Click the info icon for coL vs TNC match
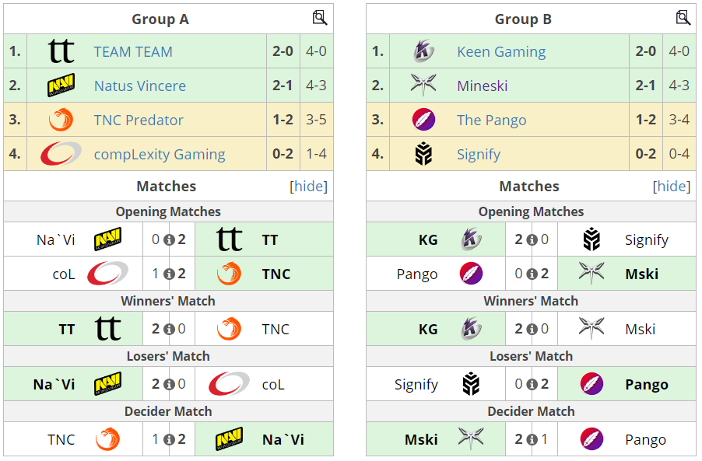Image resolution: width=702 pixels, height=461 pixels. pos(169,274)
